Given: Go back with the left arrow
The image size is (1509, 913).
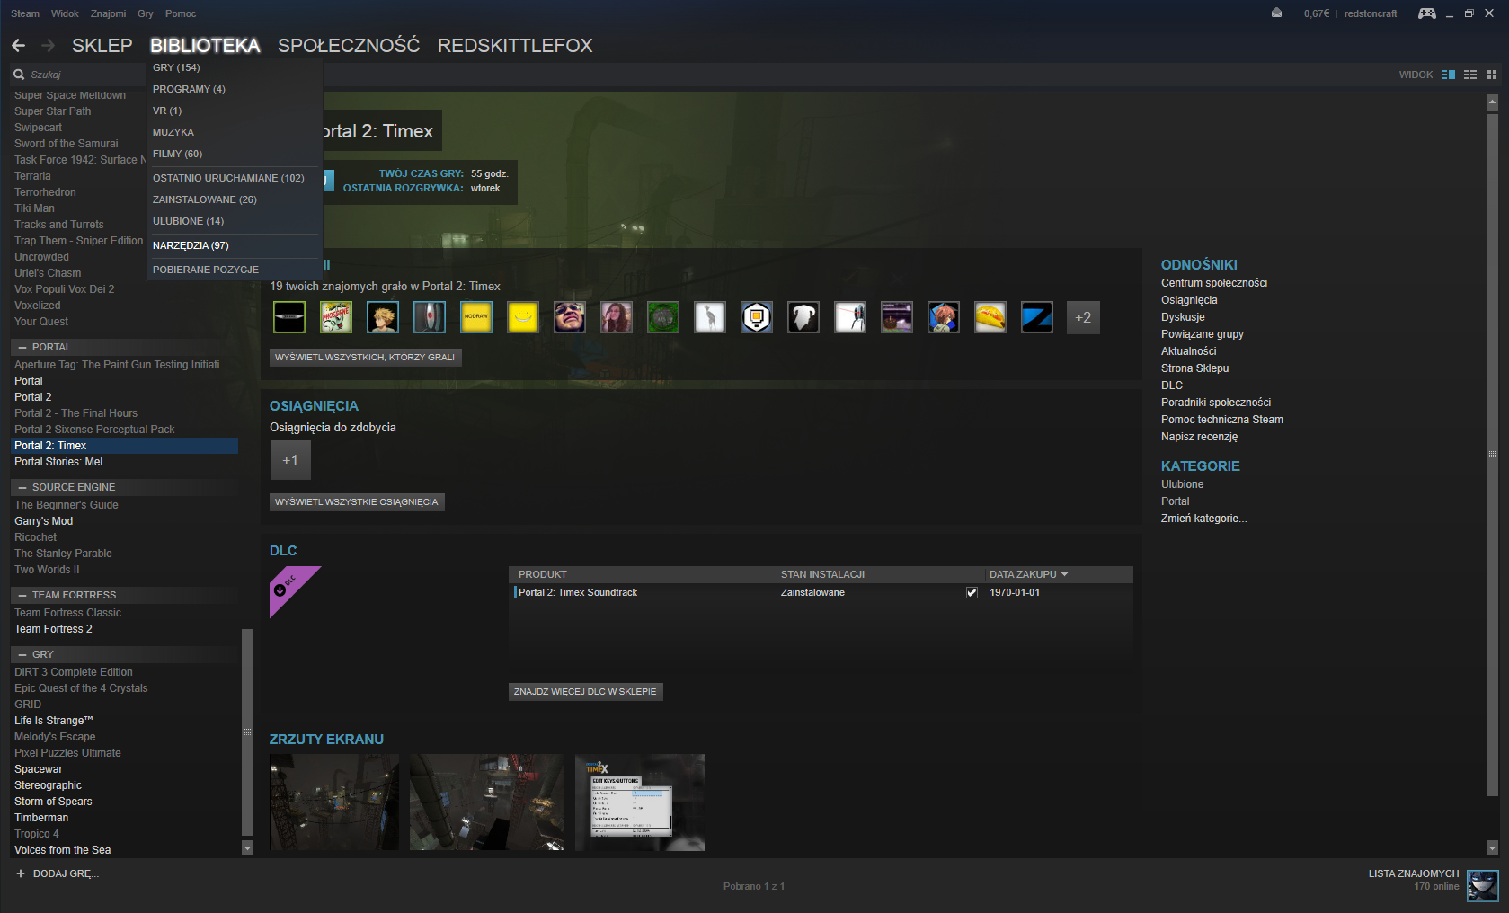Looking at the screenshot, I should coord(19,46).
